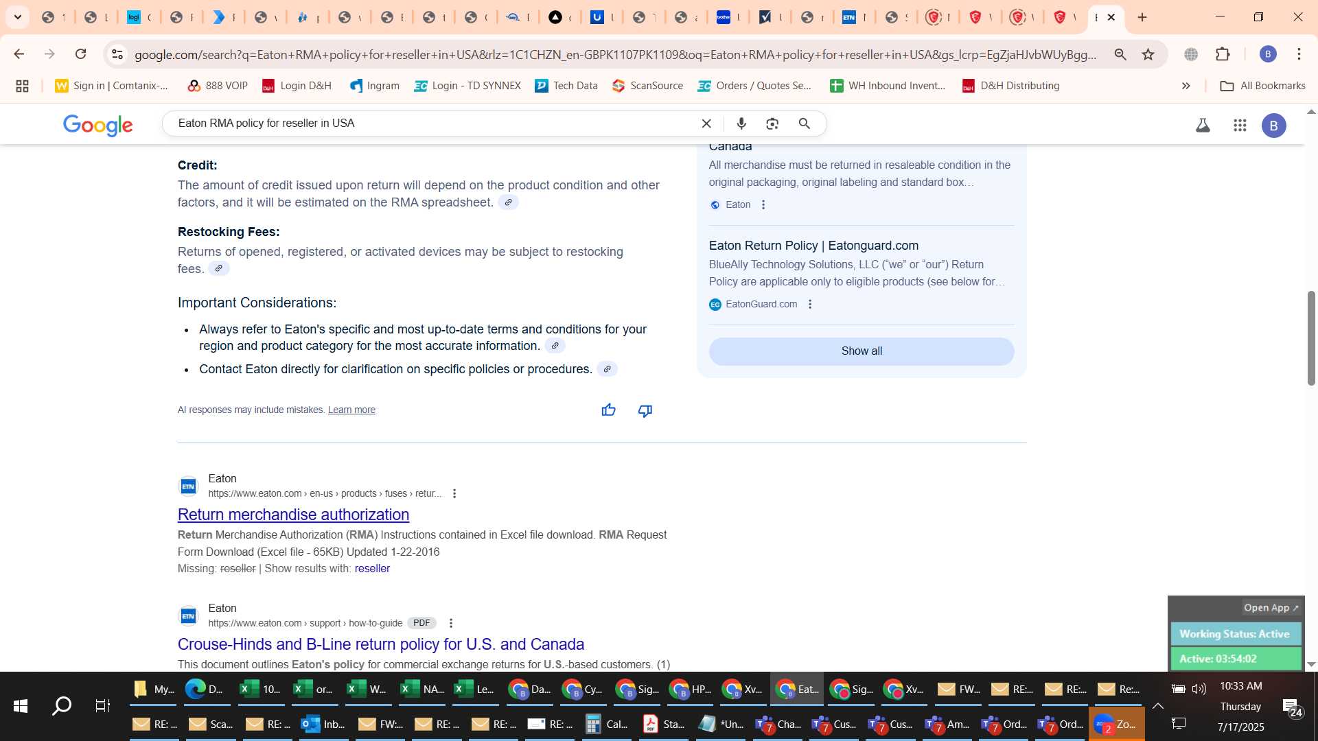Open Apps grid shortcut in bookmarks bar
This screenshot has height=741, width=1318.
[x=22, y=86]
